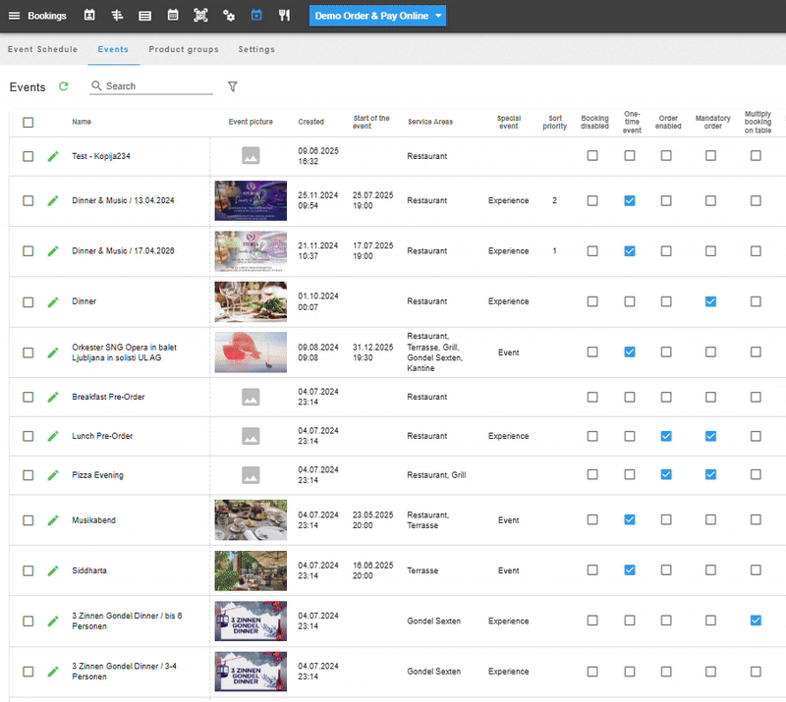Screen dimensions: 786x702
Task: Sort by the Sort priority column
Action: click(x=554, y=123)
